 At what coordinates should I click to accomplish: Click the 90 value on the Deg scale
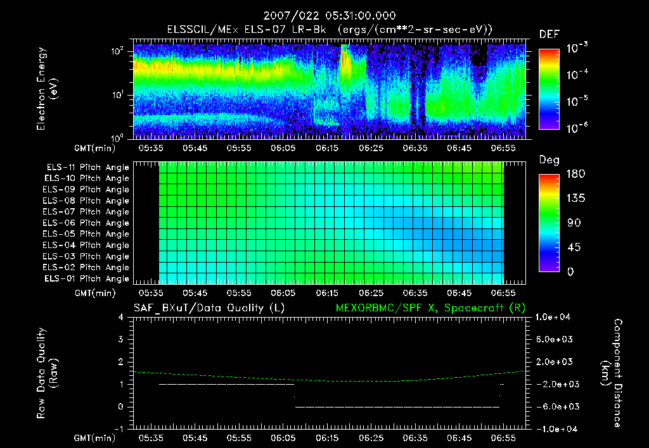(574, 223)
